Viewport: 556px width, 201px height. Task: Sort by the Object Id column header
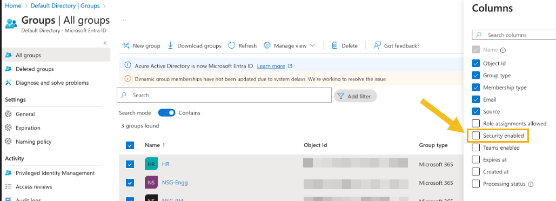(315, 145)
